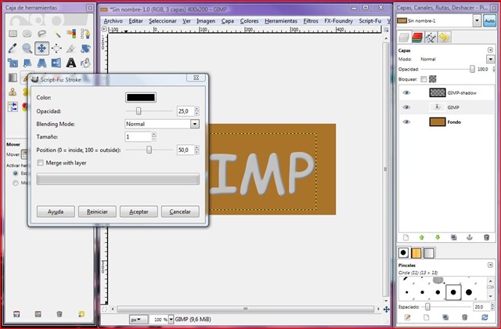The height and width of the screenshot is (329, 501).
Task: Select the Crop tool
Action: tap(71, 49)
